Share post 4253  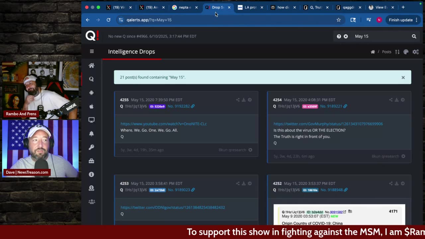[238, 183]
